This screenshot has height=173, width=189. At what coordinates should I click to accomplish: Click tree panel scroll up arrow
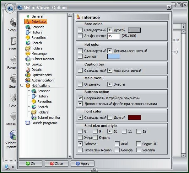pyautogui.click(x=70, y=15)
